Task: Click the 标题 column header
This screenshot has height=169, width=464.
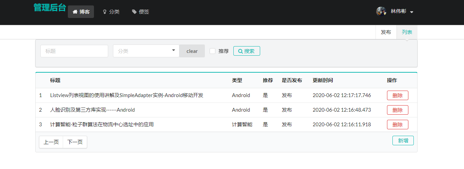Action: [55, 80]
